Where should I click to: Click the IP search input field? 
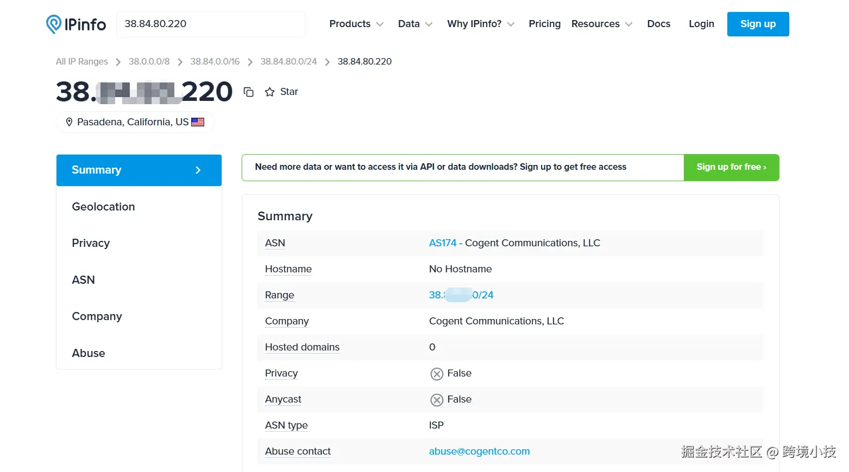point(210,24)
